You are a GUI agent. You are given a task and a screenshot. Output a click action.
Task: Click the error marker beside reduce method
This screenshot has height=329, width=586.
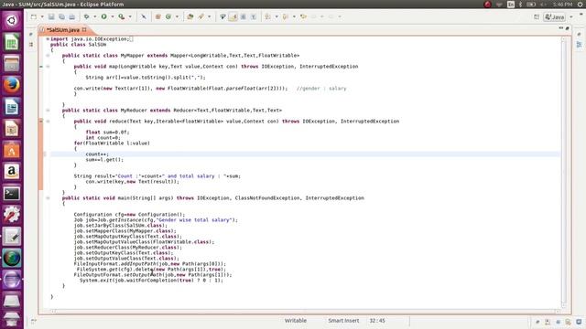(x=41, y=122)
